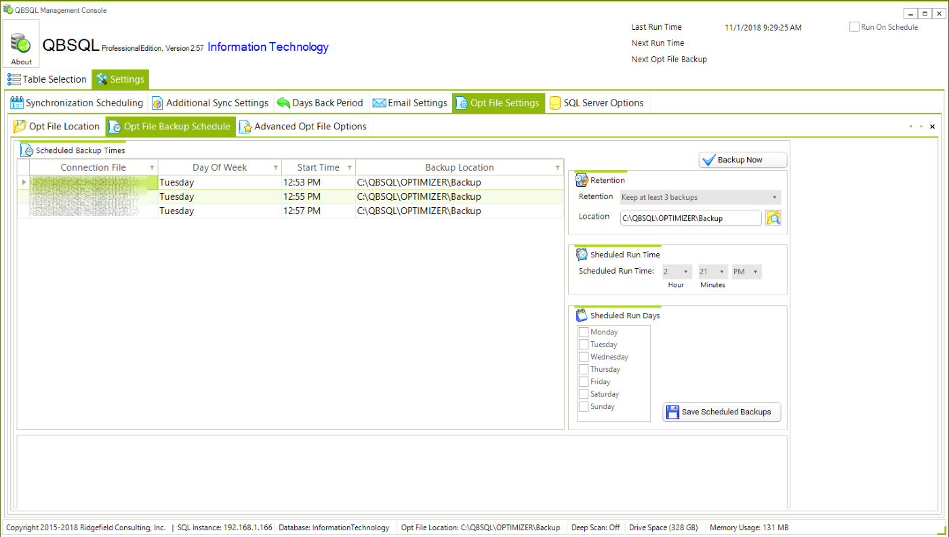Select the 12:57 PM start time cell
Image resolution: width=949 pixels, height=537 pixels.
(x=318, y=211)
